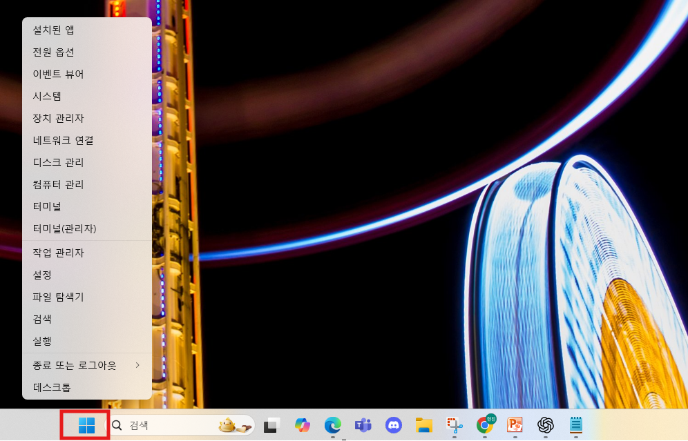Viewport: 688px width, 441px height.
Task: Launch Copilot from the taskbar
Action: coord(302,426)
